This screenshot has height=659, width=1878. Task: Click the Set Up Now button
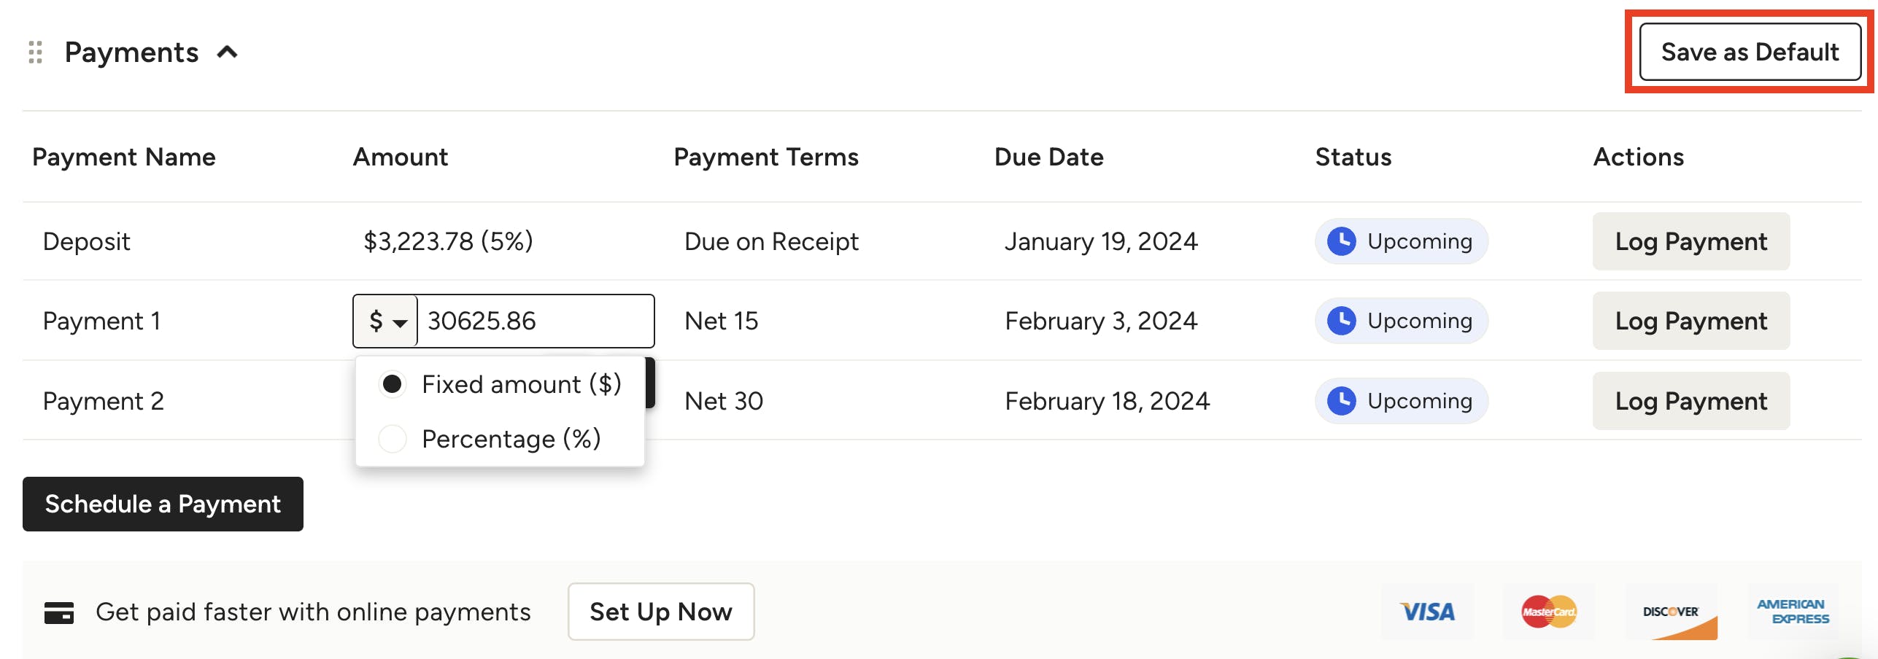660,612
